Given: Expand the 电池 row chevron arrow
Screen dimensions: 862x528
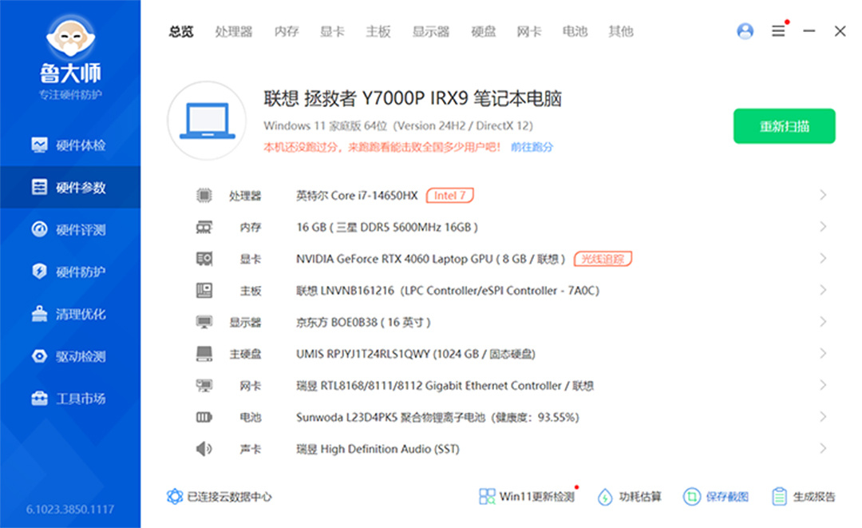Looking at the screenshot, I should point(823,417).
